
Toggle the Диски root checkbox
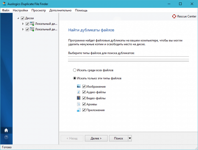coord(22,18)
